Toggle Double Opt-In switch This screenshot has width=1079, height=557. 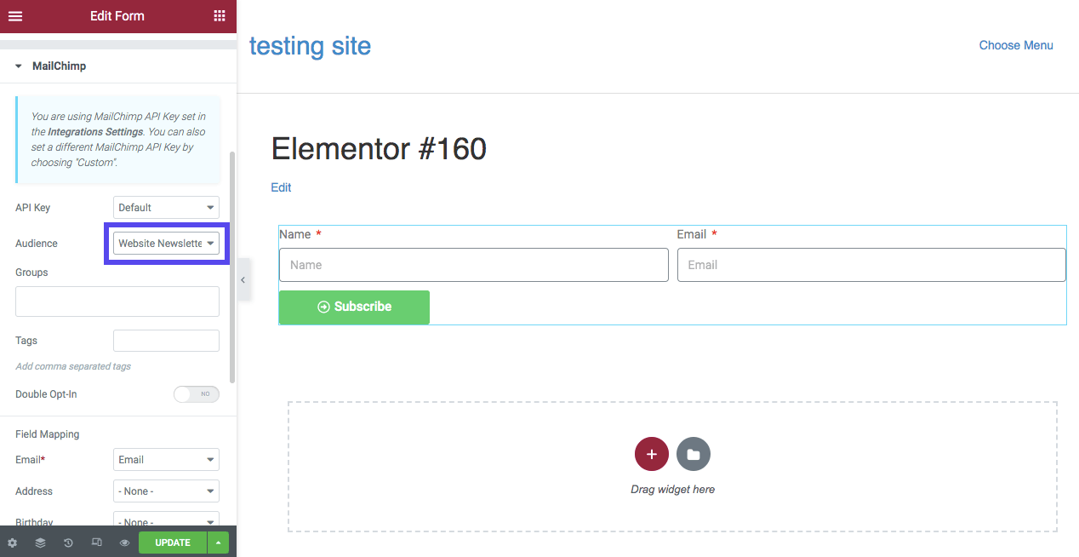click(x=197, y=393)
